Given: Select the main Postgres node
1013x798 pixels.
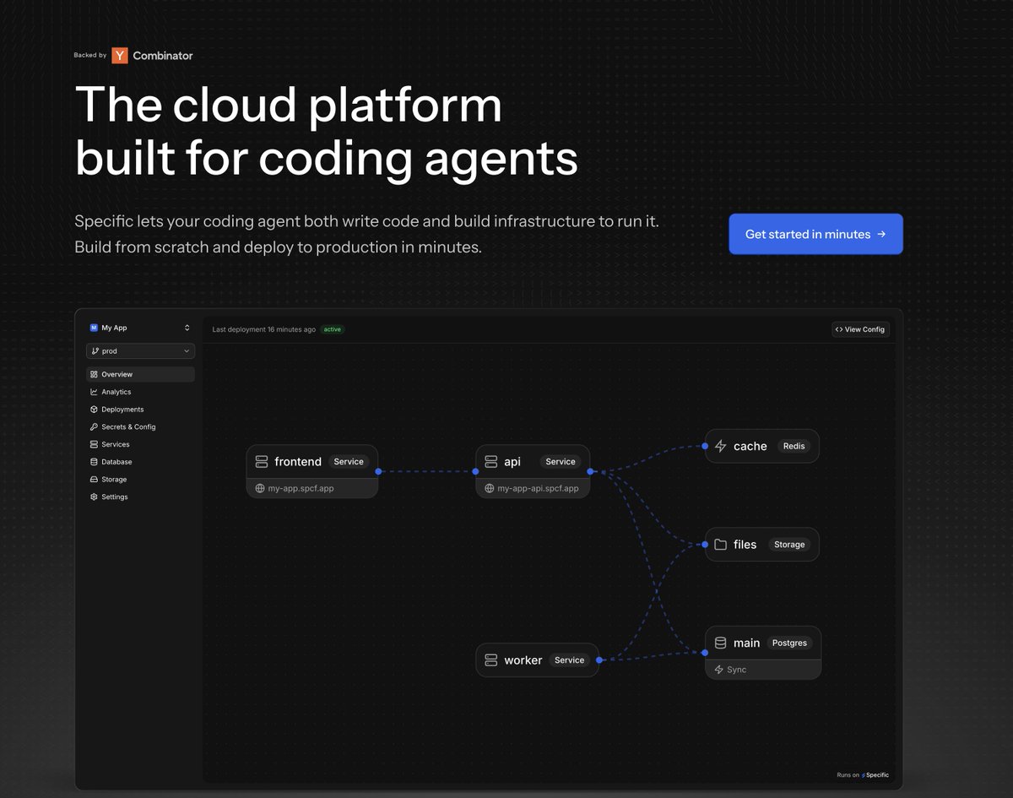Looking at the screenshot, I should coord(763,653).
